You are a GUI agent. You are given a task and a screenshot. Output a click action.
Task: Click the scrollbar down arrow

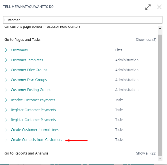160,158
